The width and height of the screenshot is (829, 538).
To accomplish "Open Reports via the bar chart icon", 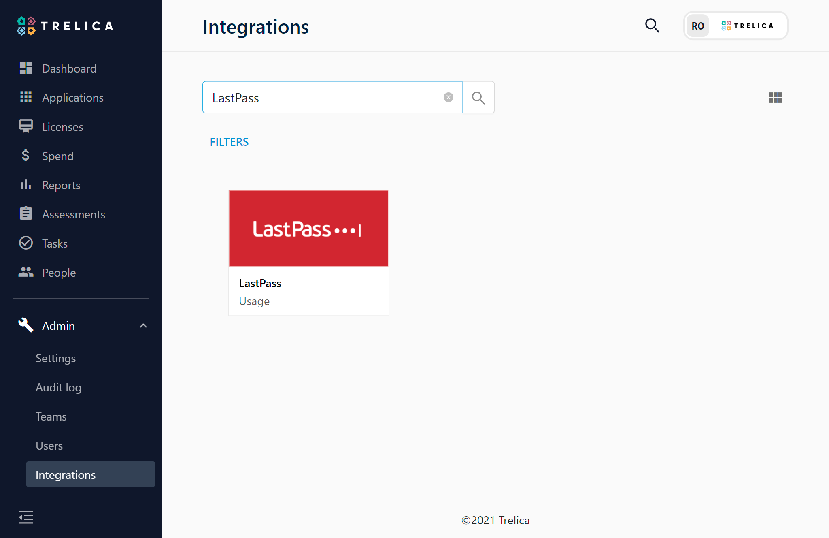I will tap(26, 185).
